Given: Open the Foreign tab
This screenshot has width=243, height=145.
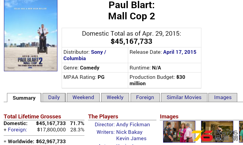Looking at the screenshot, I should coord(145,97).
